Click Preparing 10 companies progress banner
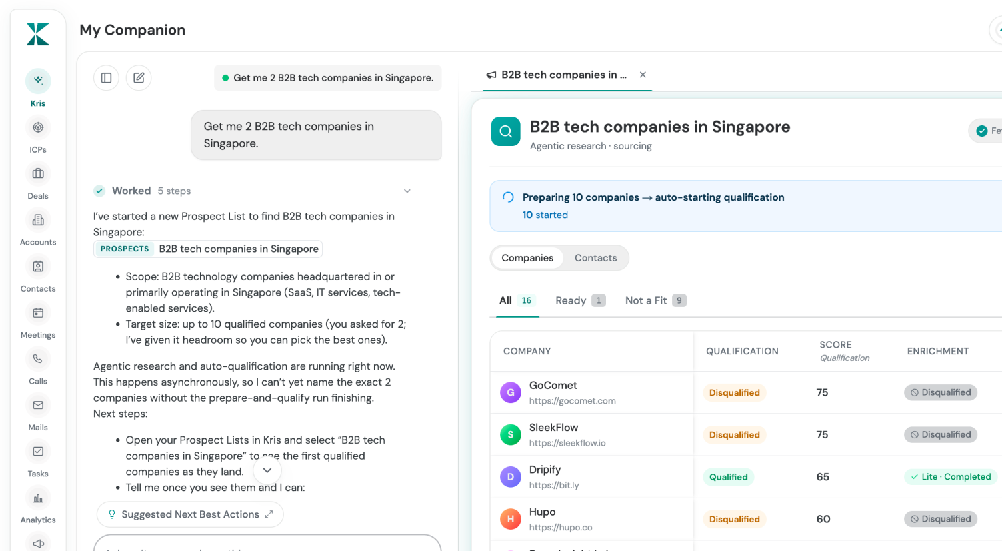 tap(745, 206)
